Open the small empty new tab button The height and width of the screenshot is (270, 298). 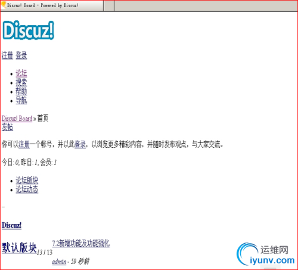click(x=109, y=5)
